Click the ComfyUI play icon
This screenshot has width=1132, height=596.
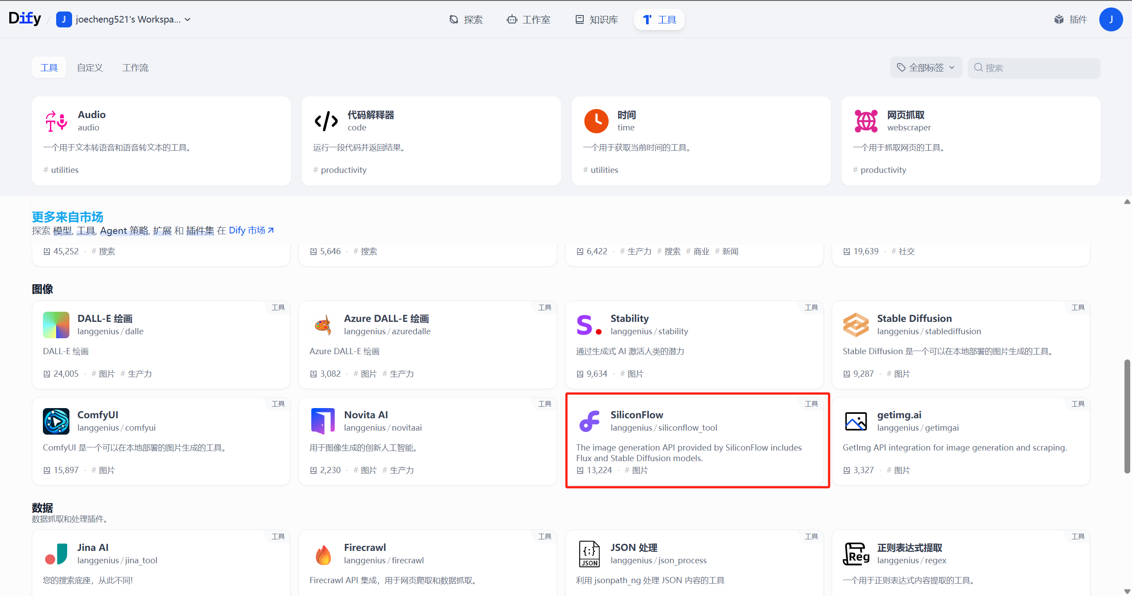(56, 421)
